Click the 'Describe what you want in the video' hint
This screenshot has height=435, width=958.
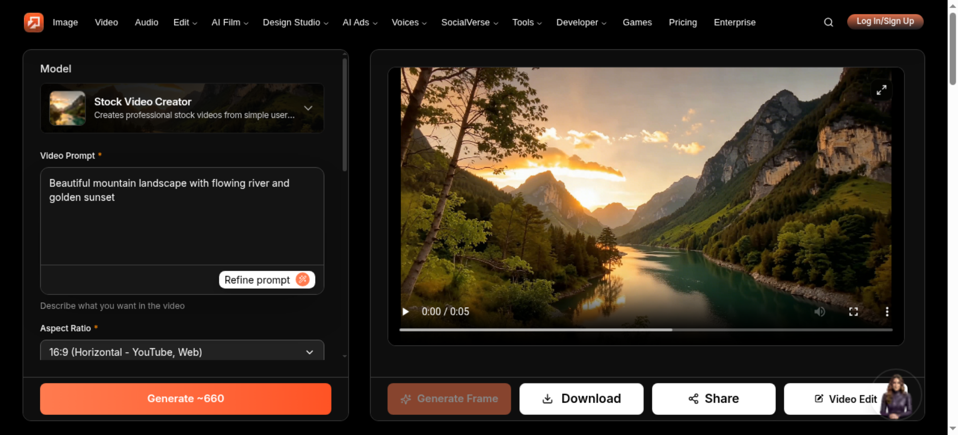pos(113,306)
